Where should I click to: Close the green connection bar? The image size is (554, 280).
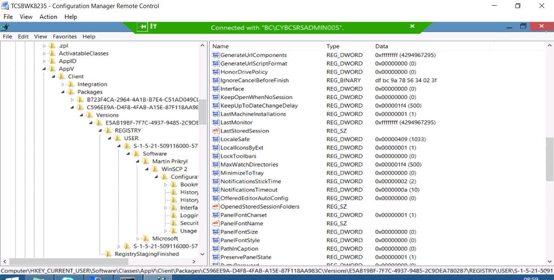click(412, 26)
